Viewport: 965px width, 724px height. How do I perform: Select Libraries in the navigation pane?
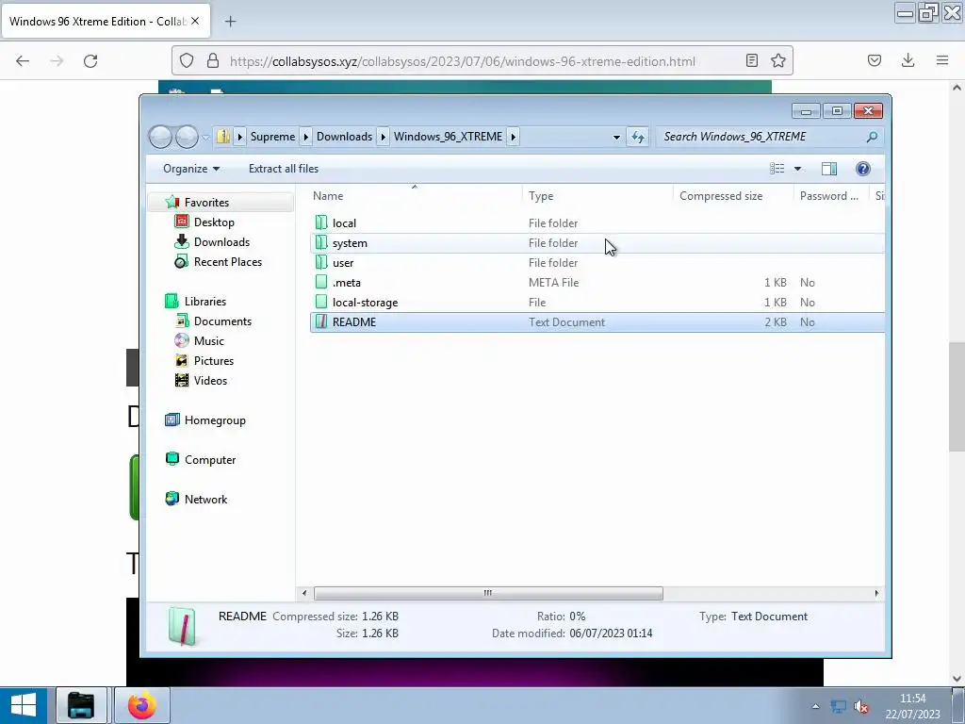pyautogui.click(x=205, y=302)
